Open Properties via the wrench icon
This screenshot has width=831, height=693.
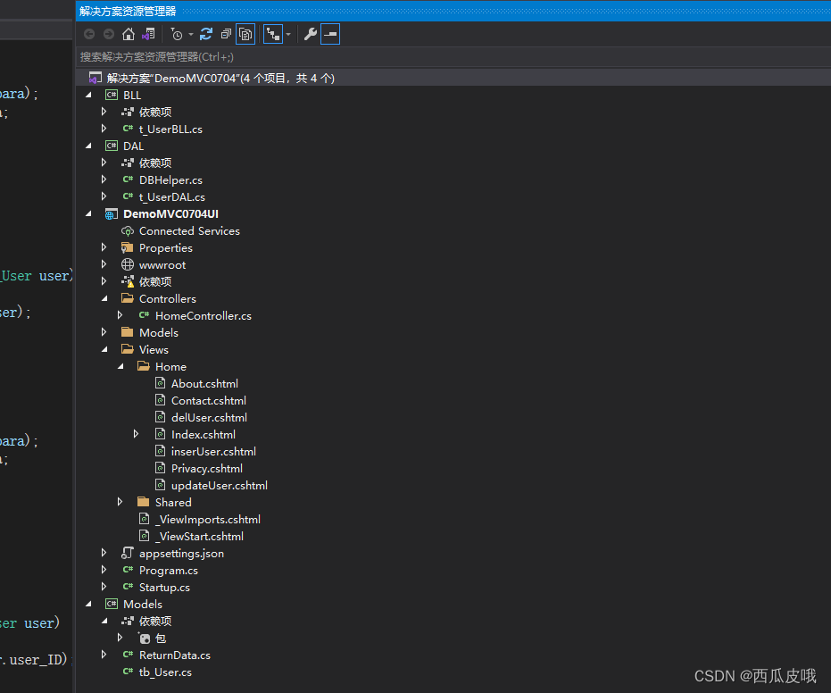(x=311, y=34)
